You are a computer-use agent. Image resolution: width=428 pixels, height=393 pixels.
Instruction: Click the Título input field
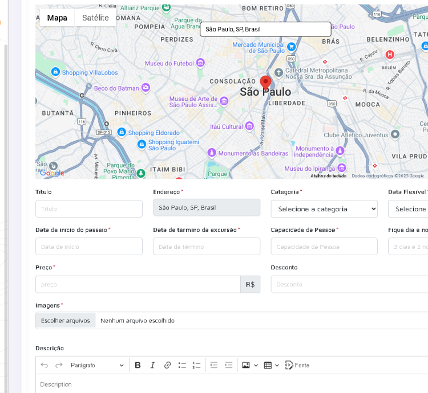tap(89, 209)
